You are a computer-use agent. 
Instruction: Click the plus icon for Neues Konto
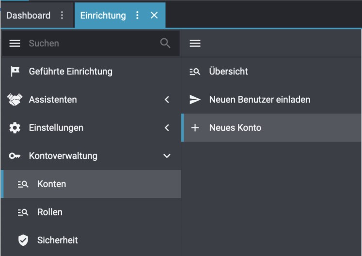[195, 128]
